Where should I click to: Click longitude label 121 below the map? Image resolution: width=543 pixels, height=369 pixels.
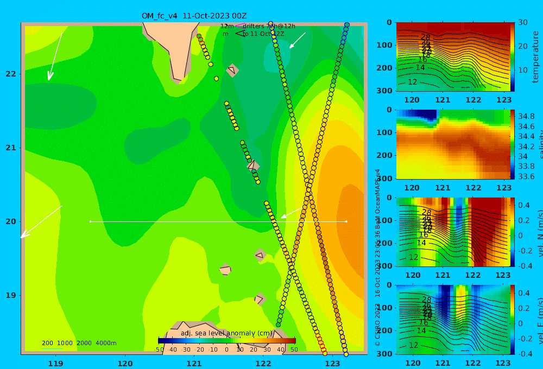pyautogui.click(x=194, y=364)
